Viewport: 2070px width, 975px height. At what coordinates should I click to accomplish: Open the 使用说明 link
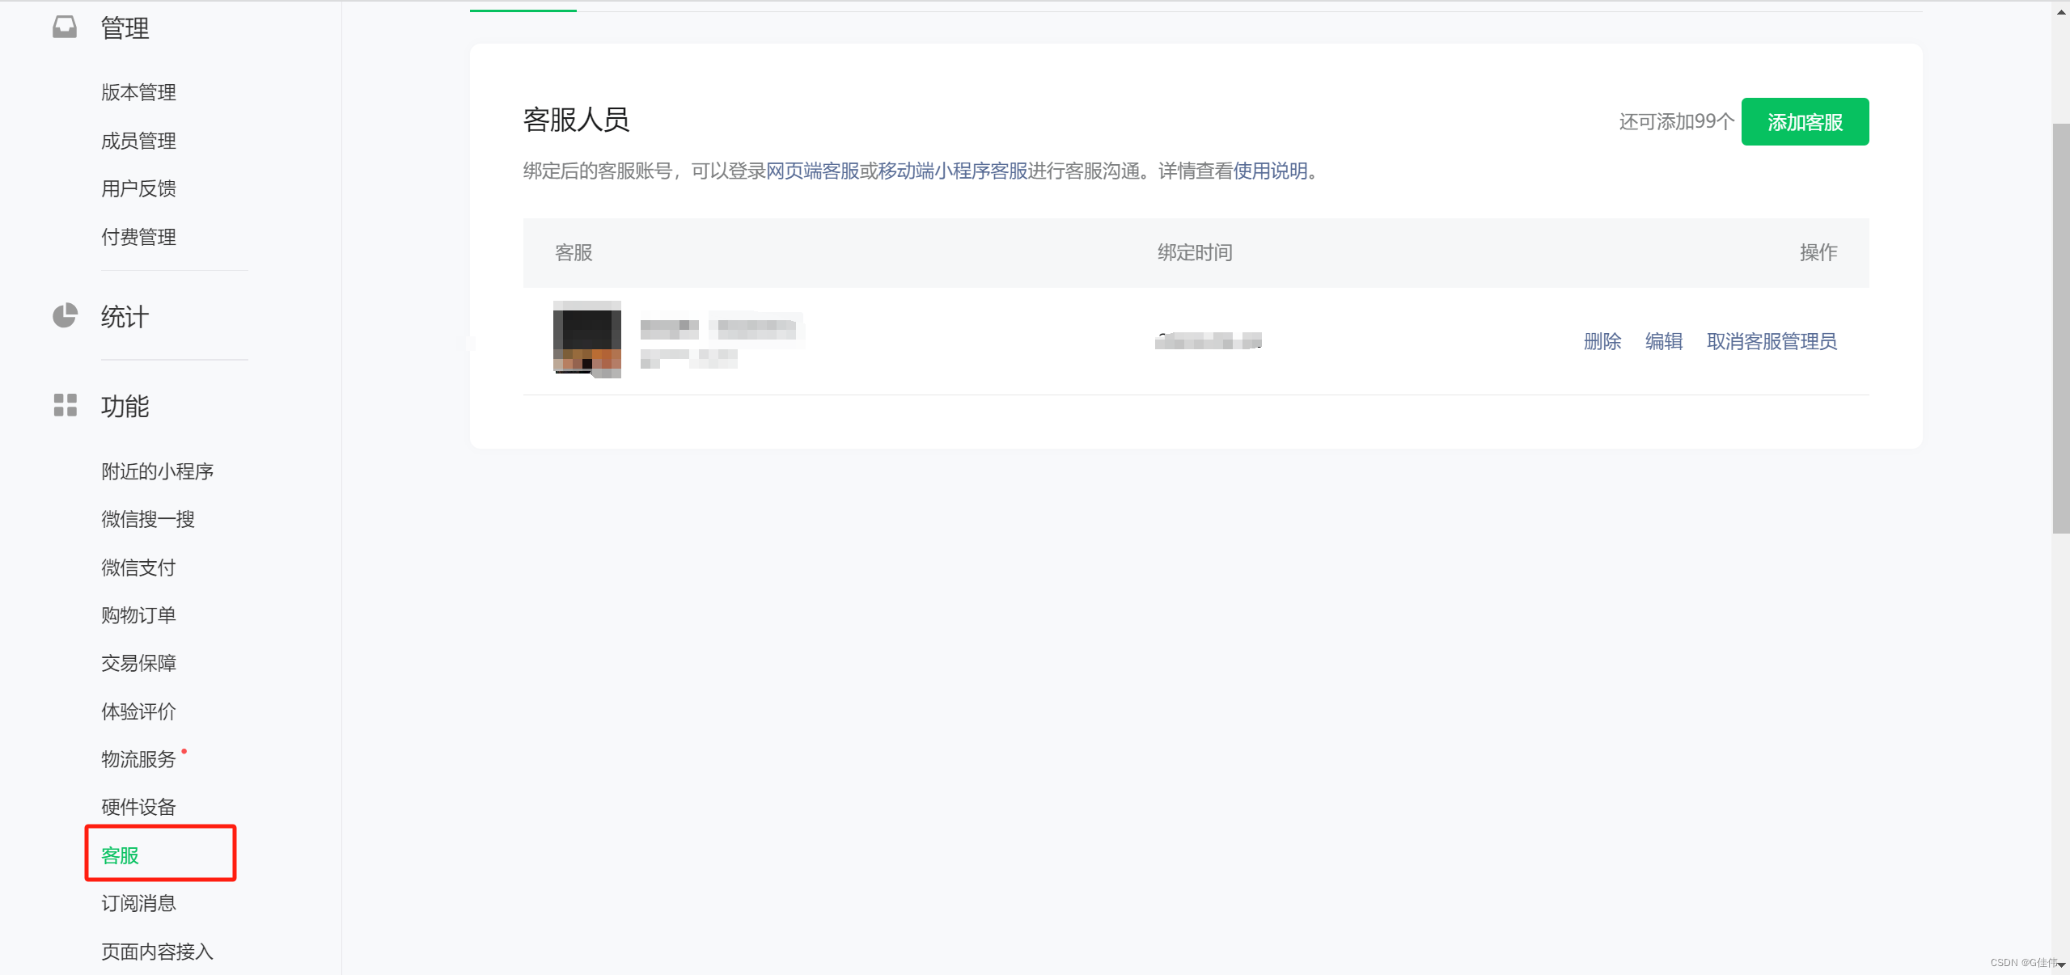point(1270,171)
